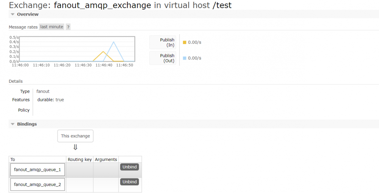Click the 'fanout' type value

tap(43, 91)
